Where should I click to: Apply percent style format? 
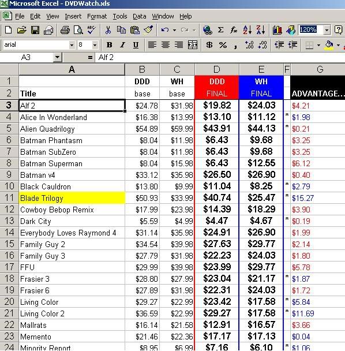click(x=223, y=45)
